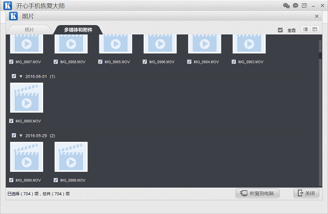
Task: Open the IMG_0900.MOV video thumbnail
Action: tap(27, 97)
